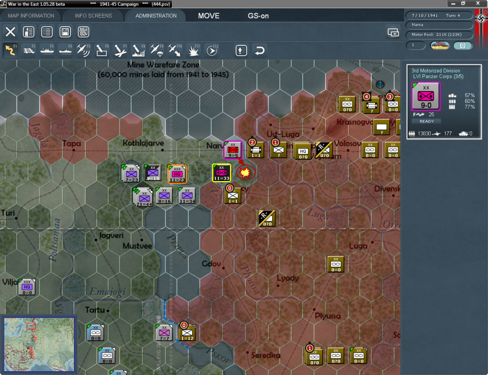Click the 3rd Motorized Division title

pos(436,71)
